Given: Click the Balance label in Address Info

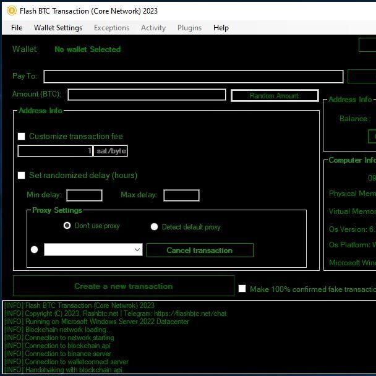Looking at the screenshot, I should click(x=355, y=119).
